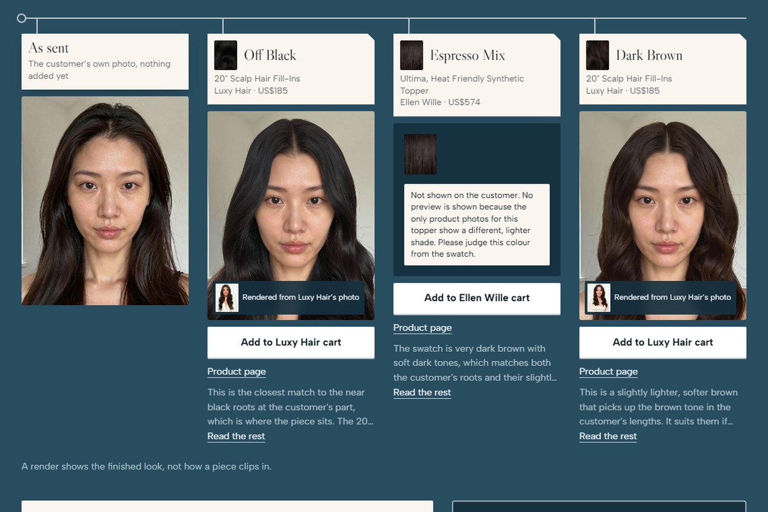Add Off Black to Luxy Hair cart
The width and height of the screenshot is (768, 512).
click(x=291, y=343)
